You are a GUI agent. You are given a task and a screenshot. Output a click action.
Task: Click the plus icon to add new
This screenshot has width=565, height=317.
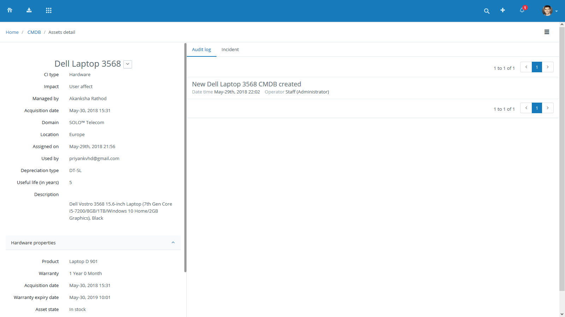(502, 10)
